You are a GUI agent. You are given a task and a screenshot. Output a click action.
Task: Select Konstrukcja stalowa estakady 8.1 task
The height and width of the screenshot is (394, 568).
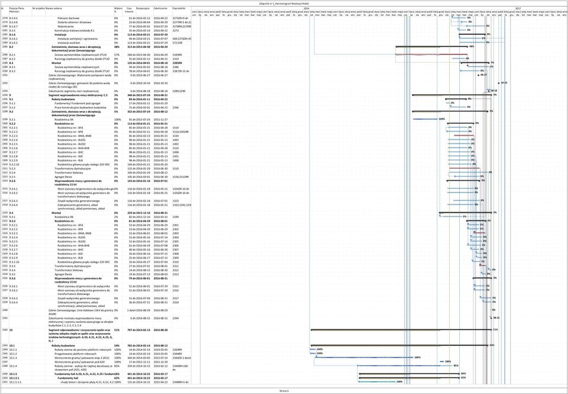[75, 30]
